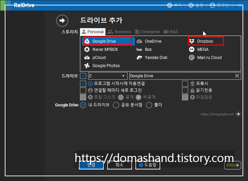This screenshot has height=181, width=248.
Task: Select Mail.ru Cloud storage
Action: tap(205, 58)
